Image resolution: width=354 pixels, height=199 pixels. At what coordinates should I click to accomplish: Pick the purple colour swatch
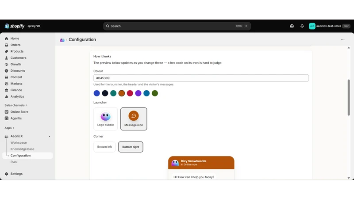point(138,93)
